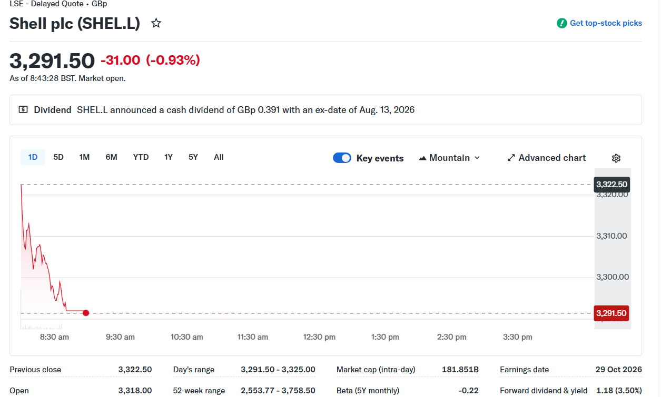661x397 pixels.
Task: Click the Earnings date label
Action: point(524,370)
